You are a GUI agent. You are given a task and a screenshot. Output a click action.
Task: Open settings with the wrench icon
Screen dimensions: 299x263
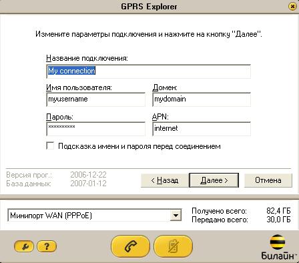click(x=24, y=246)
